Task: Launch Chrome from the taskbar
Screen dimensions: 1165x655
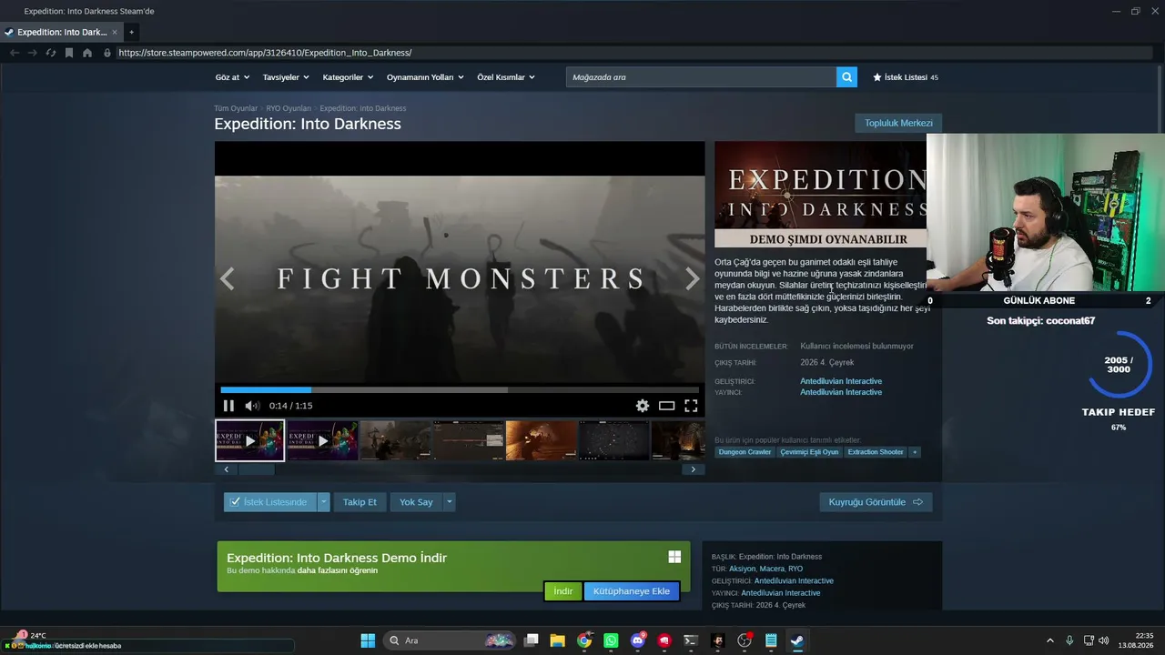Action: tap(584, 640)
